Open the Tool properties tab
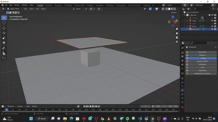The width and height of the screenshot is (218, 122). (x=183, y=48)
